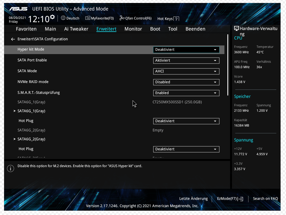Switch to the Boot tab

point(155,29)
